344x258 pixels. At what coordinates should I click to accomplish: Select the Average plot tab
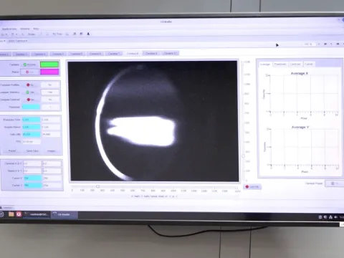265,64
